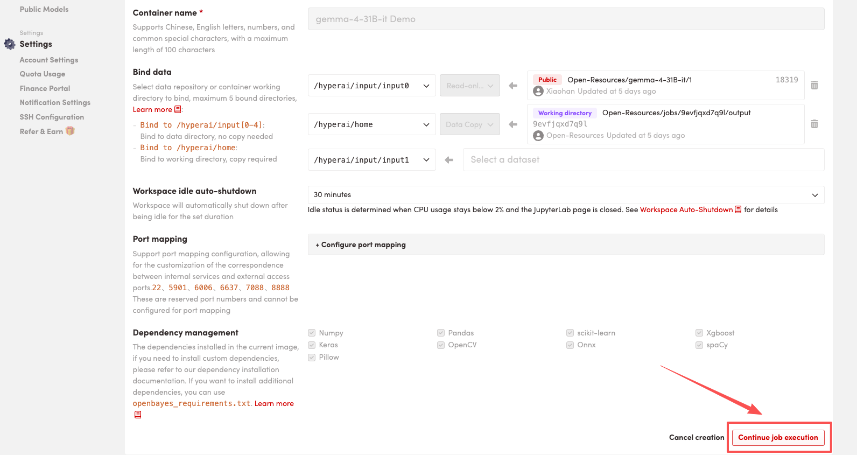Toggle the spaCy dependency checkbox
The width and height of the screenshot is (857, 455).
click(699, 345)
